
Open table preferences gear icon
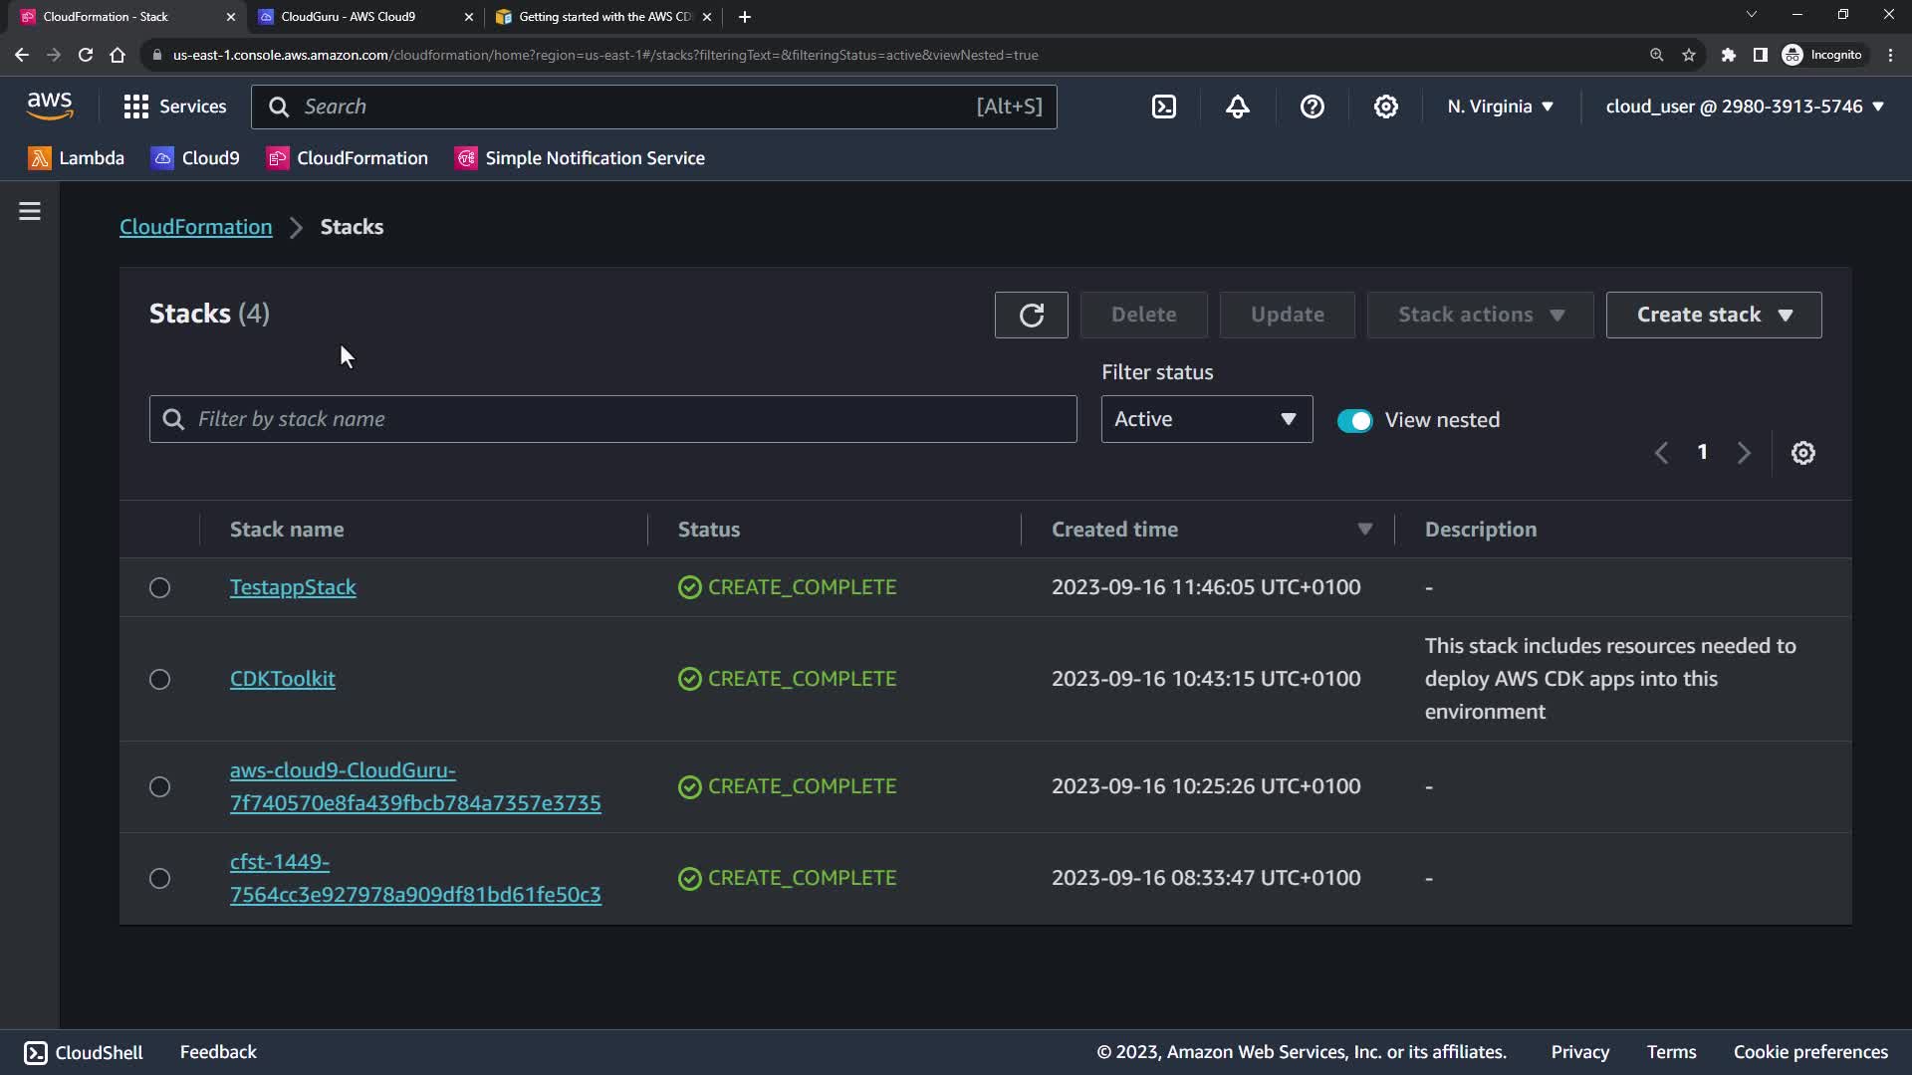click(1802, 453)
